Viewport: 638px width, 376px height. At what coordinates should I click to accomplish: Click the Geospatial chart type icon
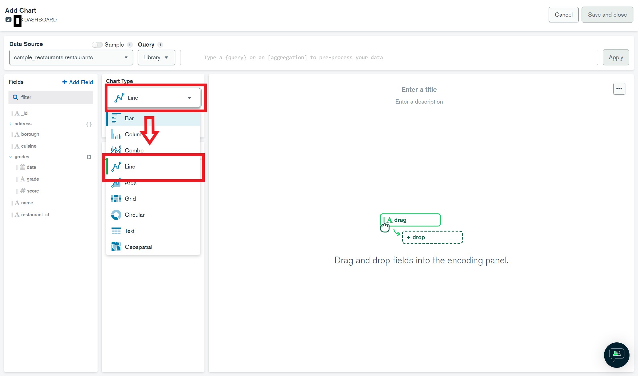116,247
